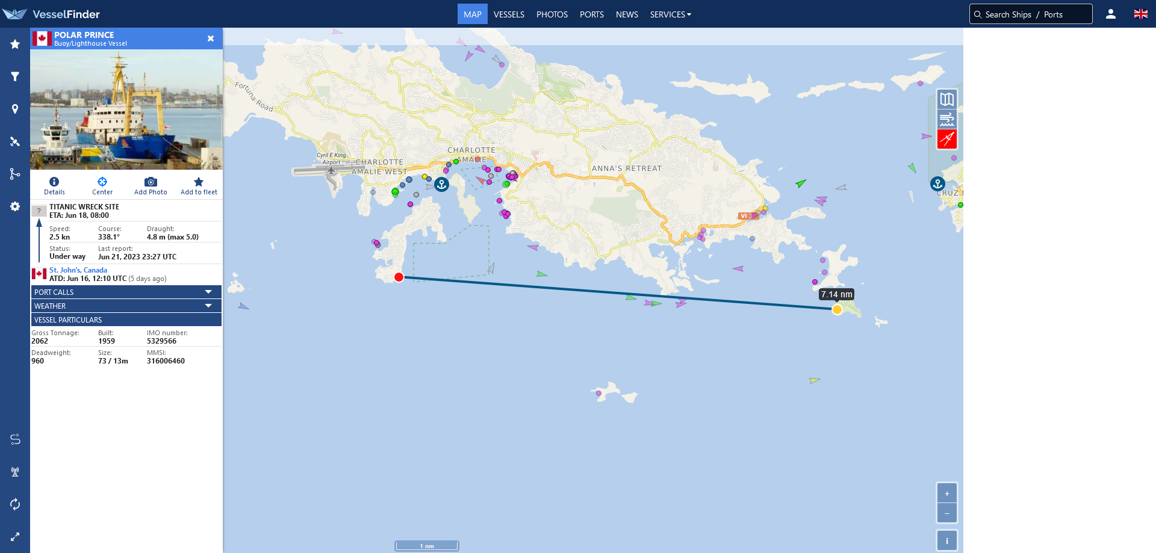Click the refresh map icon in sidebar
This screenshot has width=1156, height=553.
coord(15,504)
